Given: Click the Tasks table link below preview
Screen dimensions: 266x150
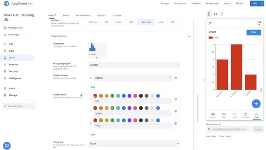Looking at the screenshot, I should [x=228, y=136].
